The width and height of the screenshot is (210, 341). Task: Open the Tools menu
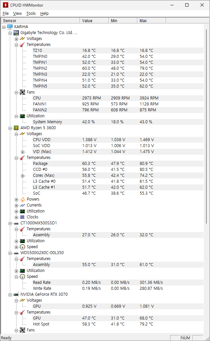pyautogui.click(x=31, y=14)
